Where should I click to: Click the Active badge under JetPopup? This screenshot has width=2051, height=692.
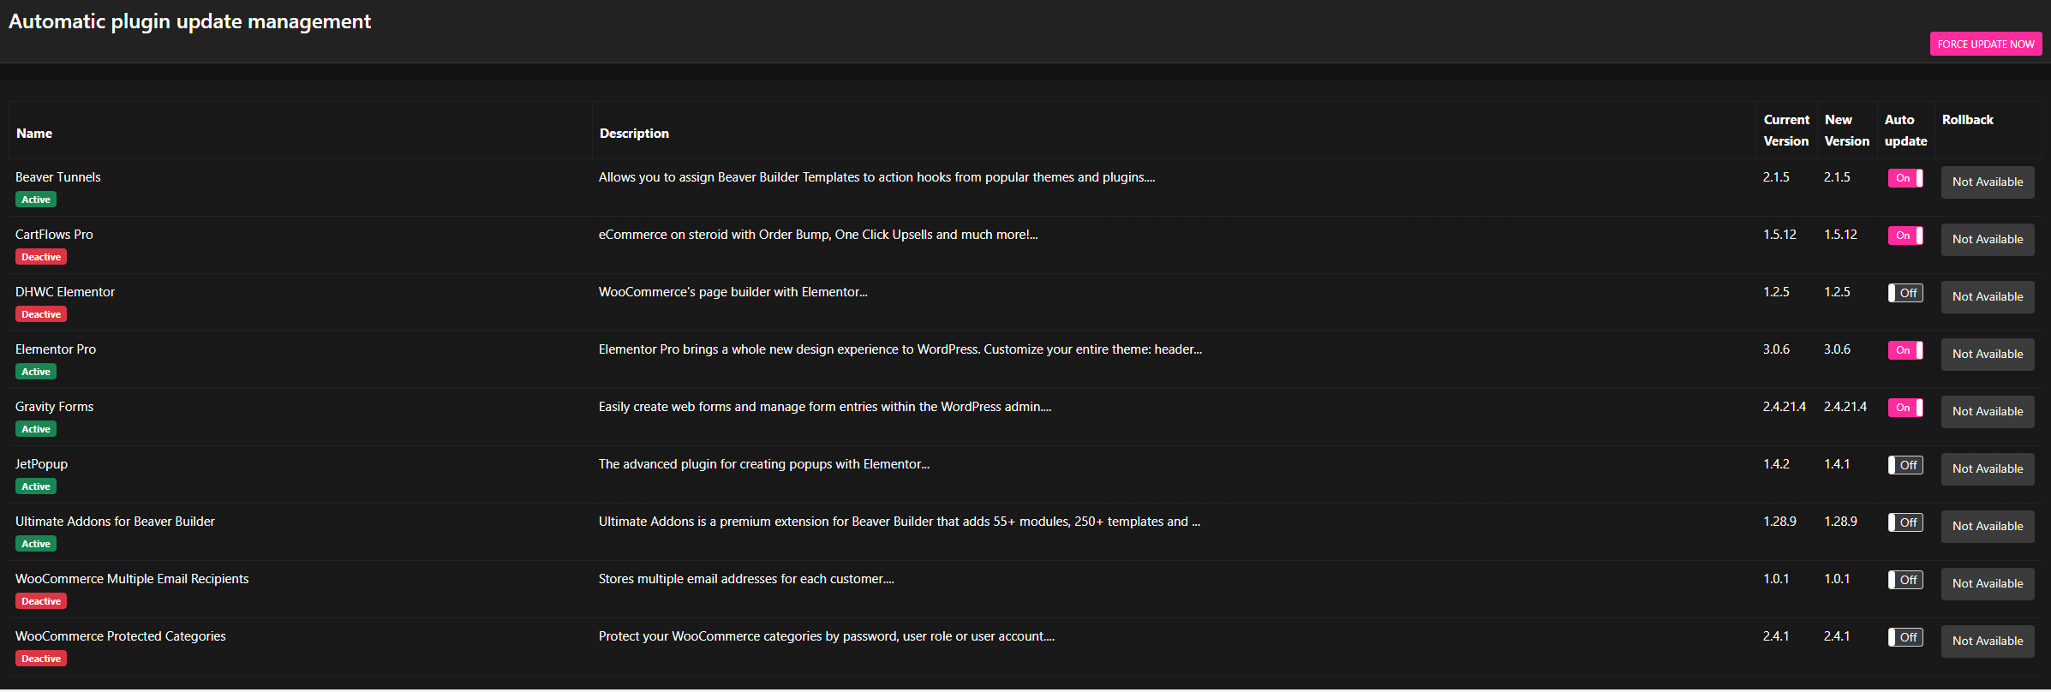[x=36, y=486]
